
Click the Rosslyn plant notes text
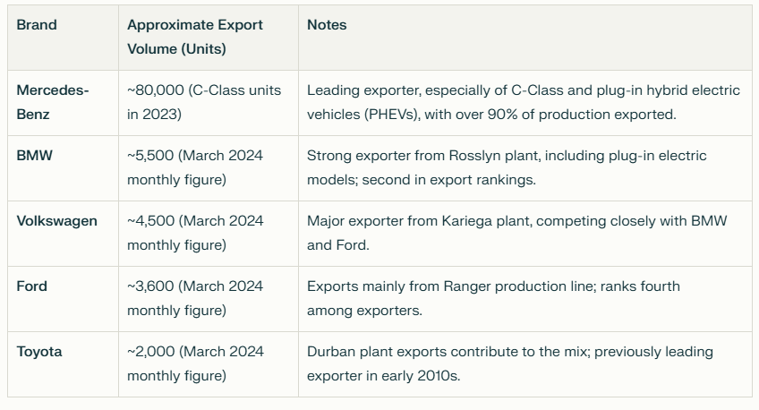click(x=507, y=168)
